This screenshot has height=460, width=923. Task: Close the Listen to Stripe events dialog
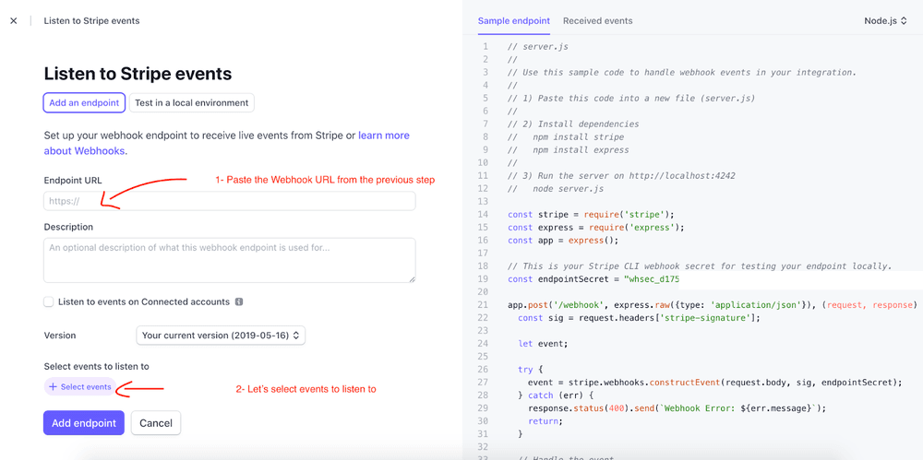(14, 20)
